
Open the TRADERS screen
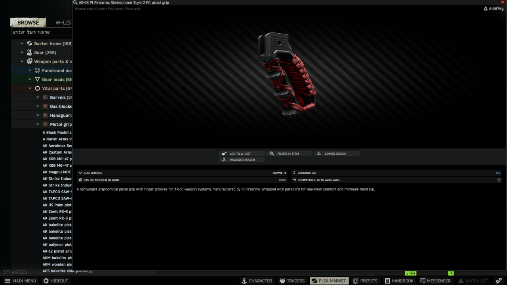[292, 281]
